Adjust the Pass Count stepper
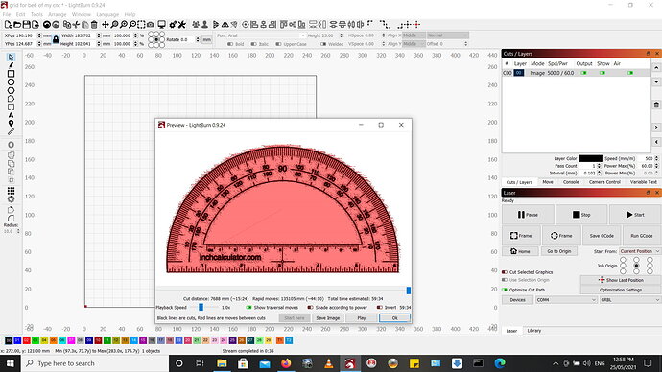Viewport: 662px width, 372px height. 599,166
